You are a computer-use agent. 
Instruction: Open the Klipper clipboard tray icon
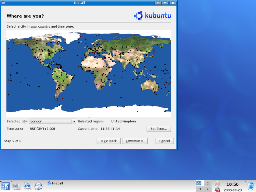tap(217, 184)
